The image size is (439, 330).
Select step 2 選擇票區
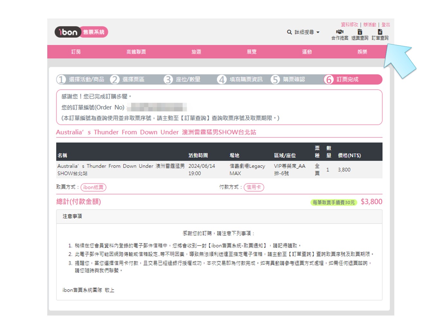pyautogui.click(x=127, y=79)
